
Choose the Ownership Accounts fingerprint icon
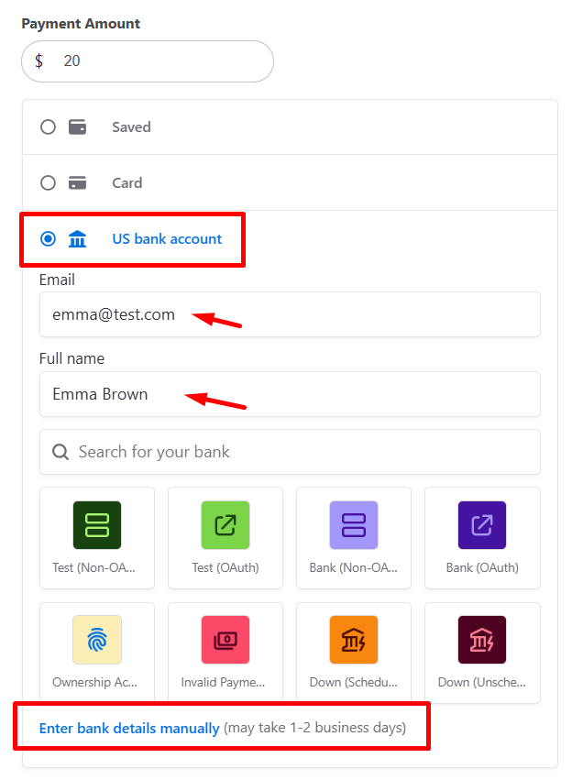coord(97,640)
